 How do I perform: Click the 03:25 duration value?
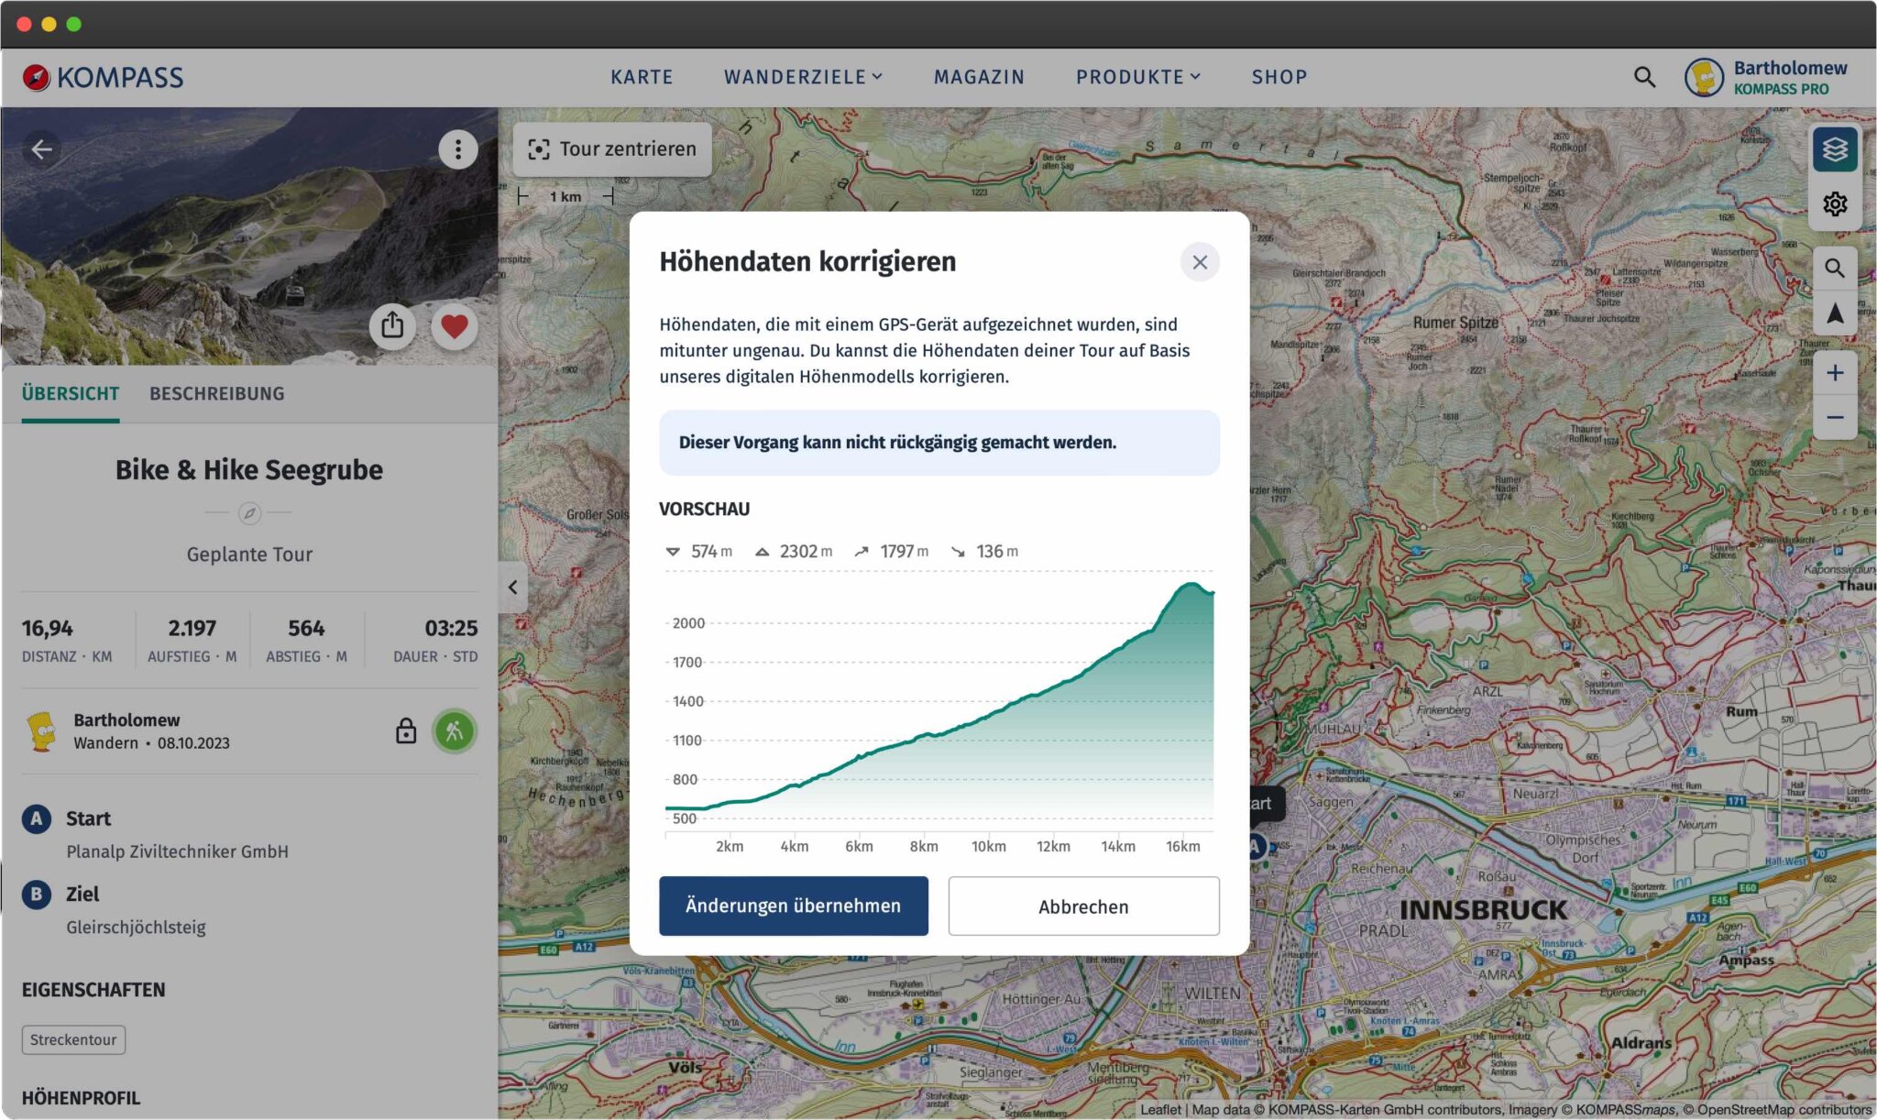point(451,628)
